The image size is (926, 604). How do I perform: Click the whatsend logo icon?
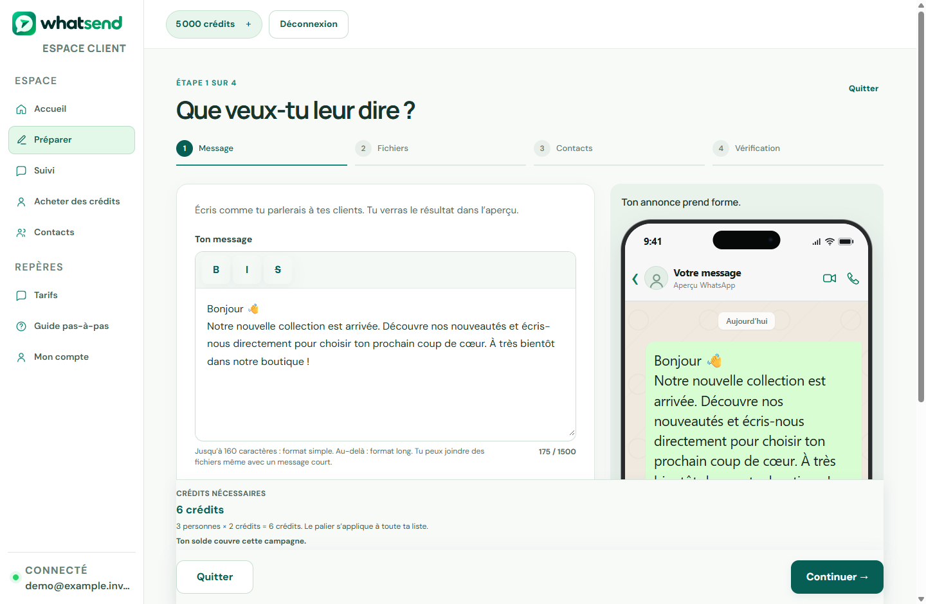[x=24, y=23]
